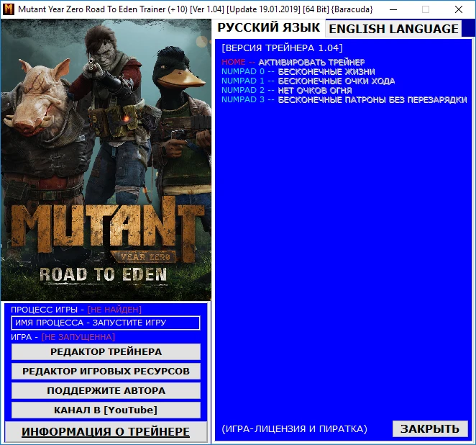
Task: Click the ЗАКРЫТЬ button
Action: tap(430, 429)
